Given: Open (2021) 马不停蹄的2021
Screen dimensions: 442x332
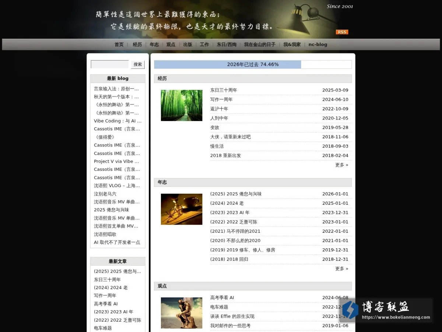Looking at the screenshot, I should pos(235,231).
